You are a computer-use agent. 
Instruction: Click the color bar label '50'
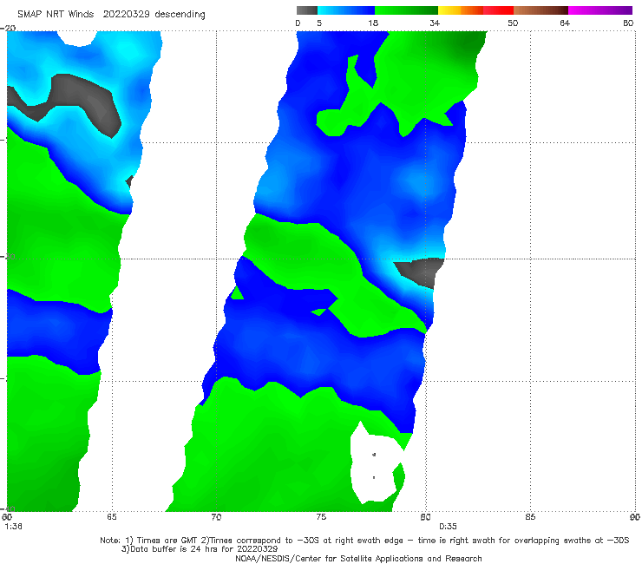coord(513,23)
